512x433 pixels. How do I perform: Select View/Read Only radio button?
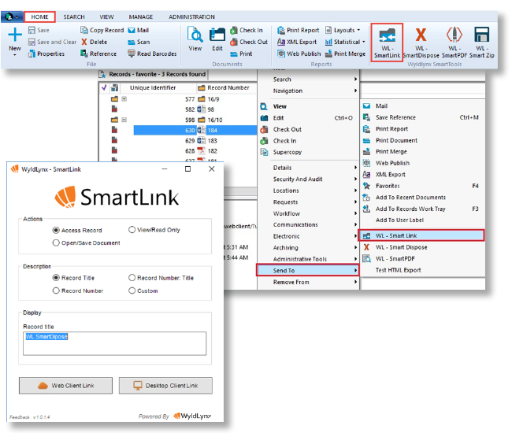tap(132, 230)
